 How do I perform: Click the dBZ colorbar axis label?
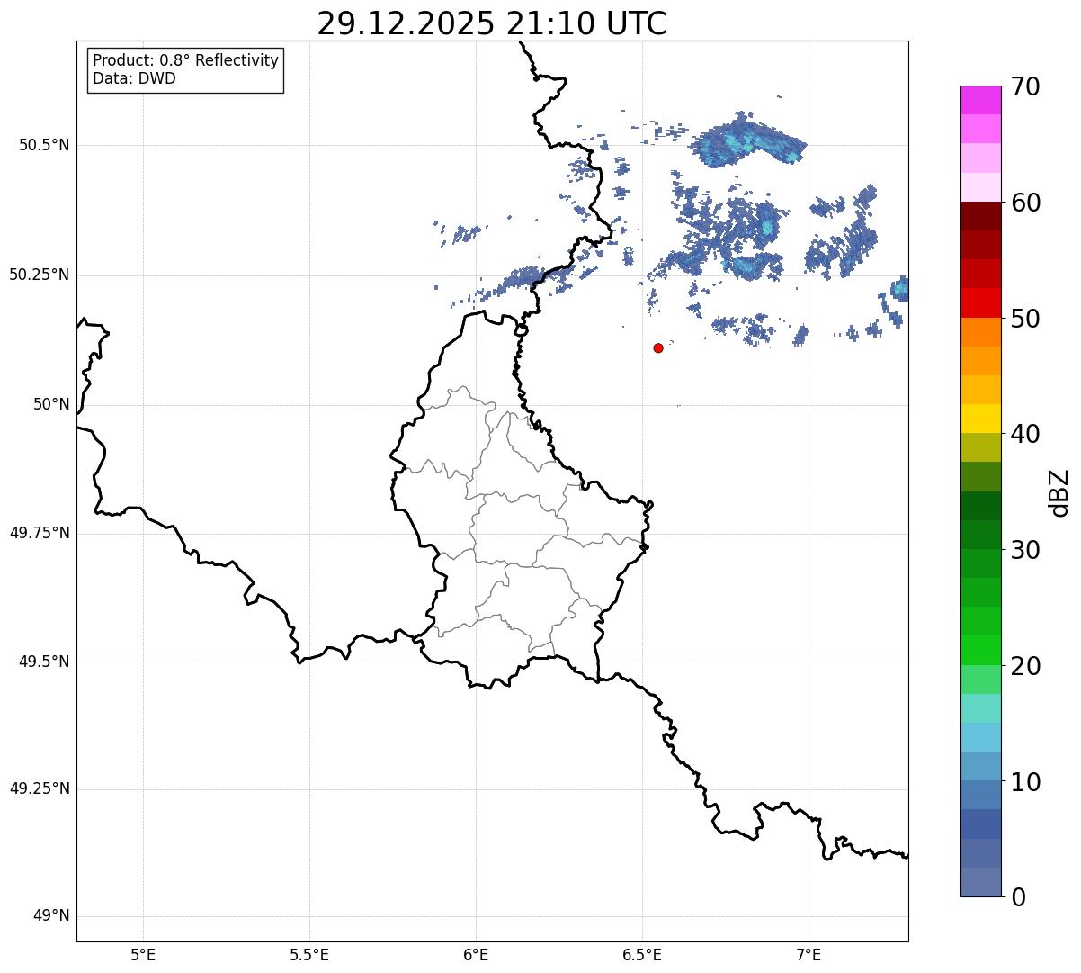point(1059,492)
